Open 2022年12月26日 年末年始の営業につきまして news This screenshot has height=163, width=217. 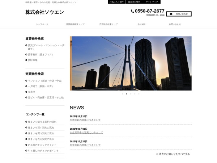(85, 145)
